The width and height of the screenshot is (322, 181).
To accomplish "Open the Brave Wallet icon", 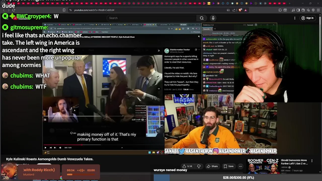I will click(x=303, y=10).
